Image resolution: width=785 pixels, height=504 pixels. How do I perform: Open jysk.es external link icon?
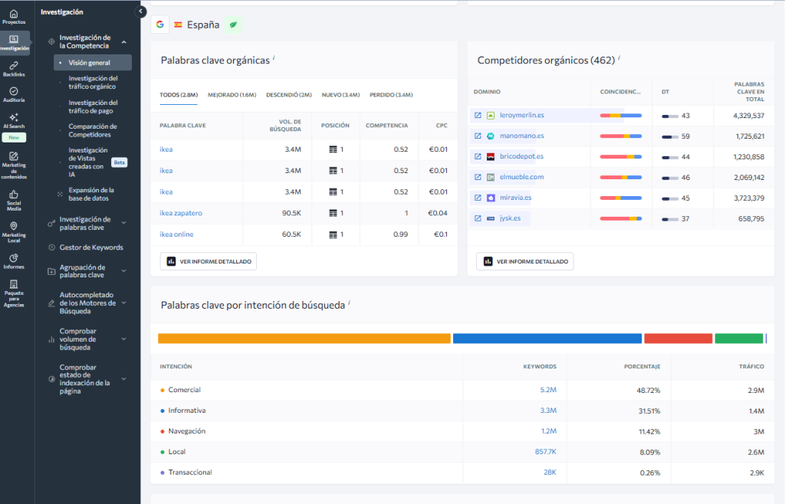pyautogui.click(x=478, y=218)
